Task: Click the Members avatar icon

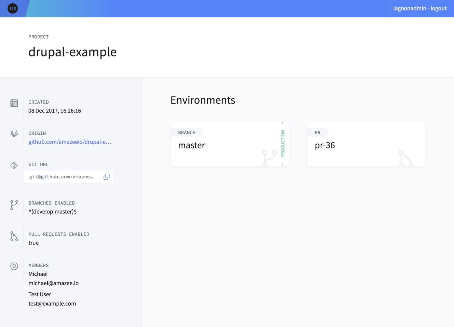Action: click(x=14, y=266)
